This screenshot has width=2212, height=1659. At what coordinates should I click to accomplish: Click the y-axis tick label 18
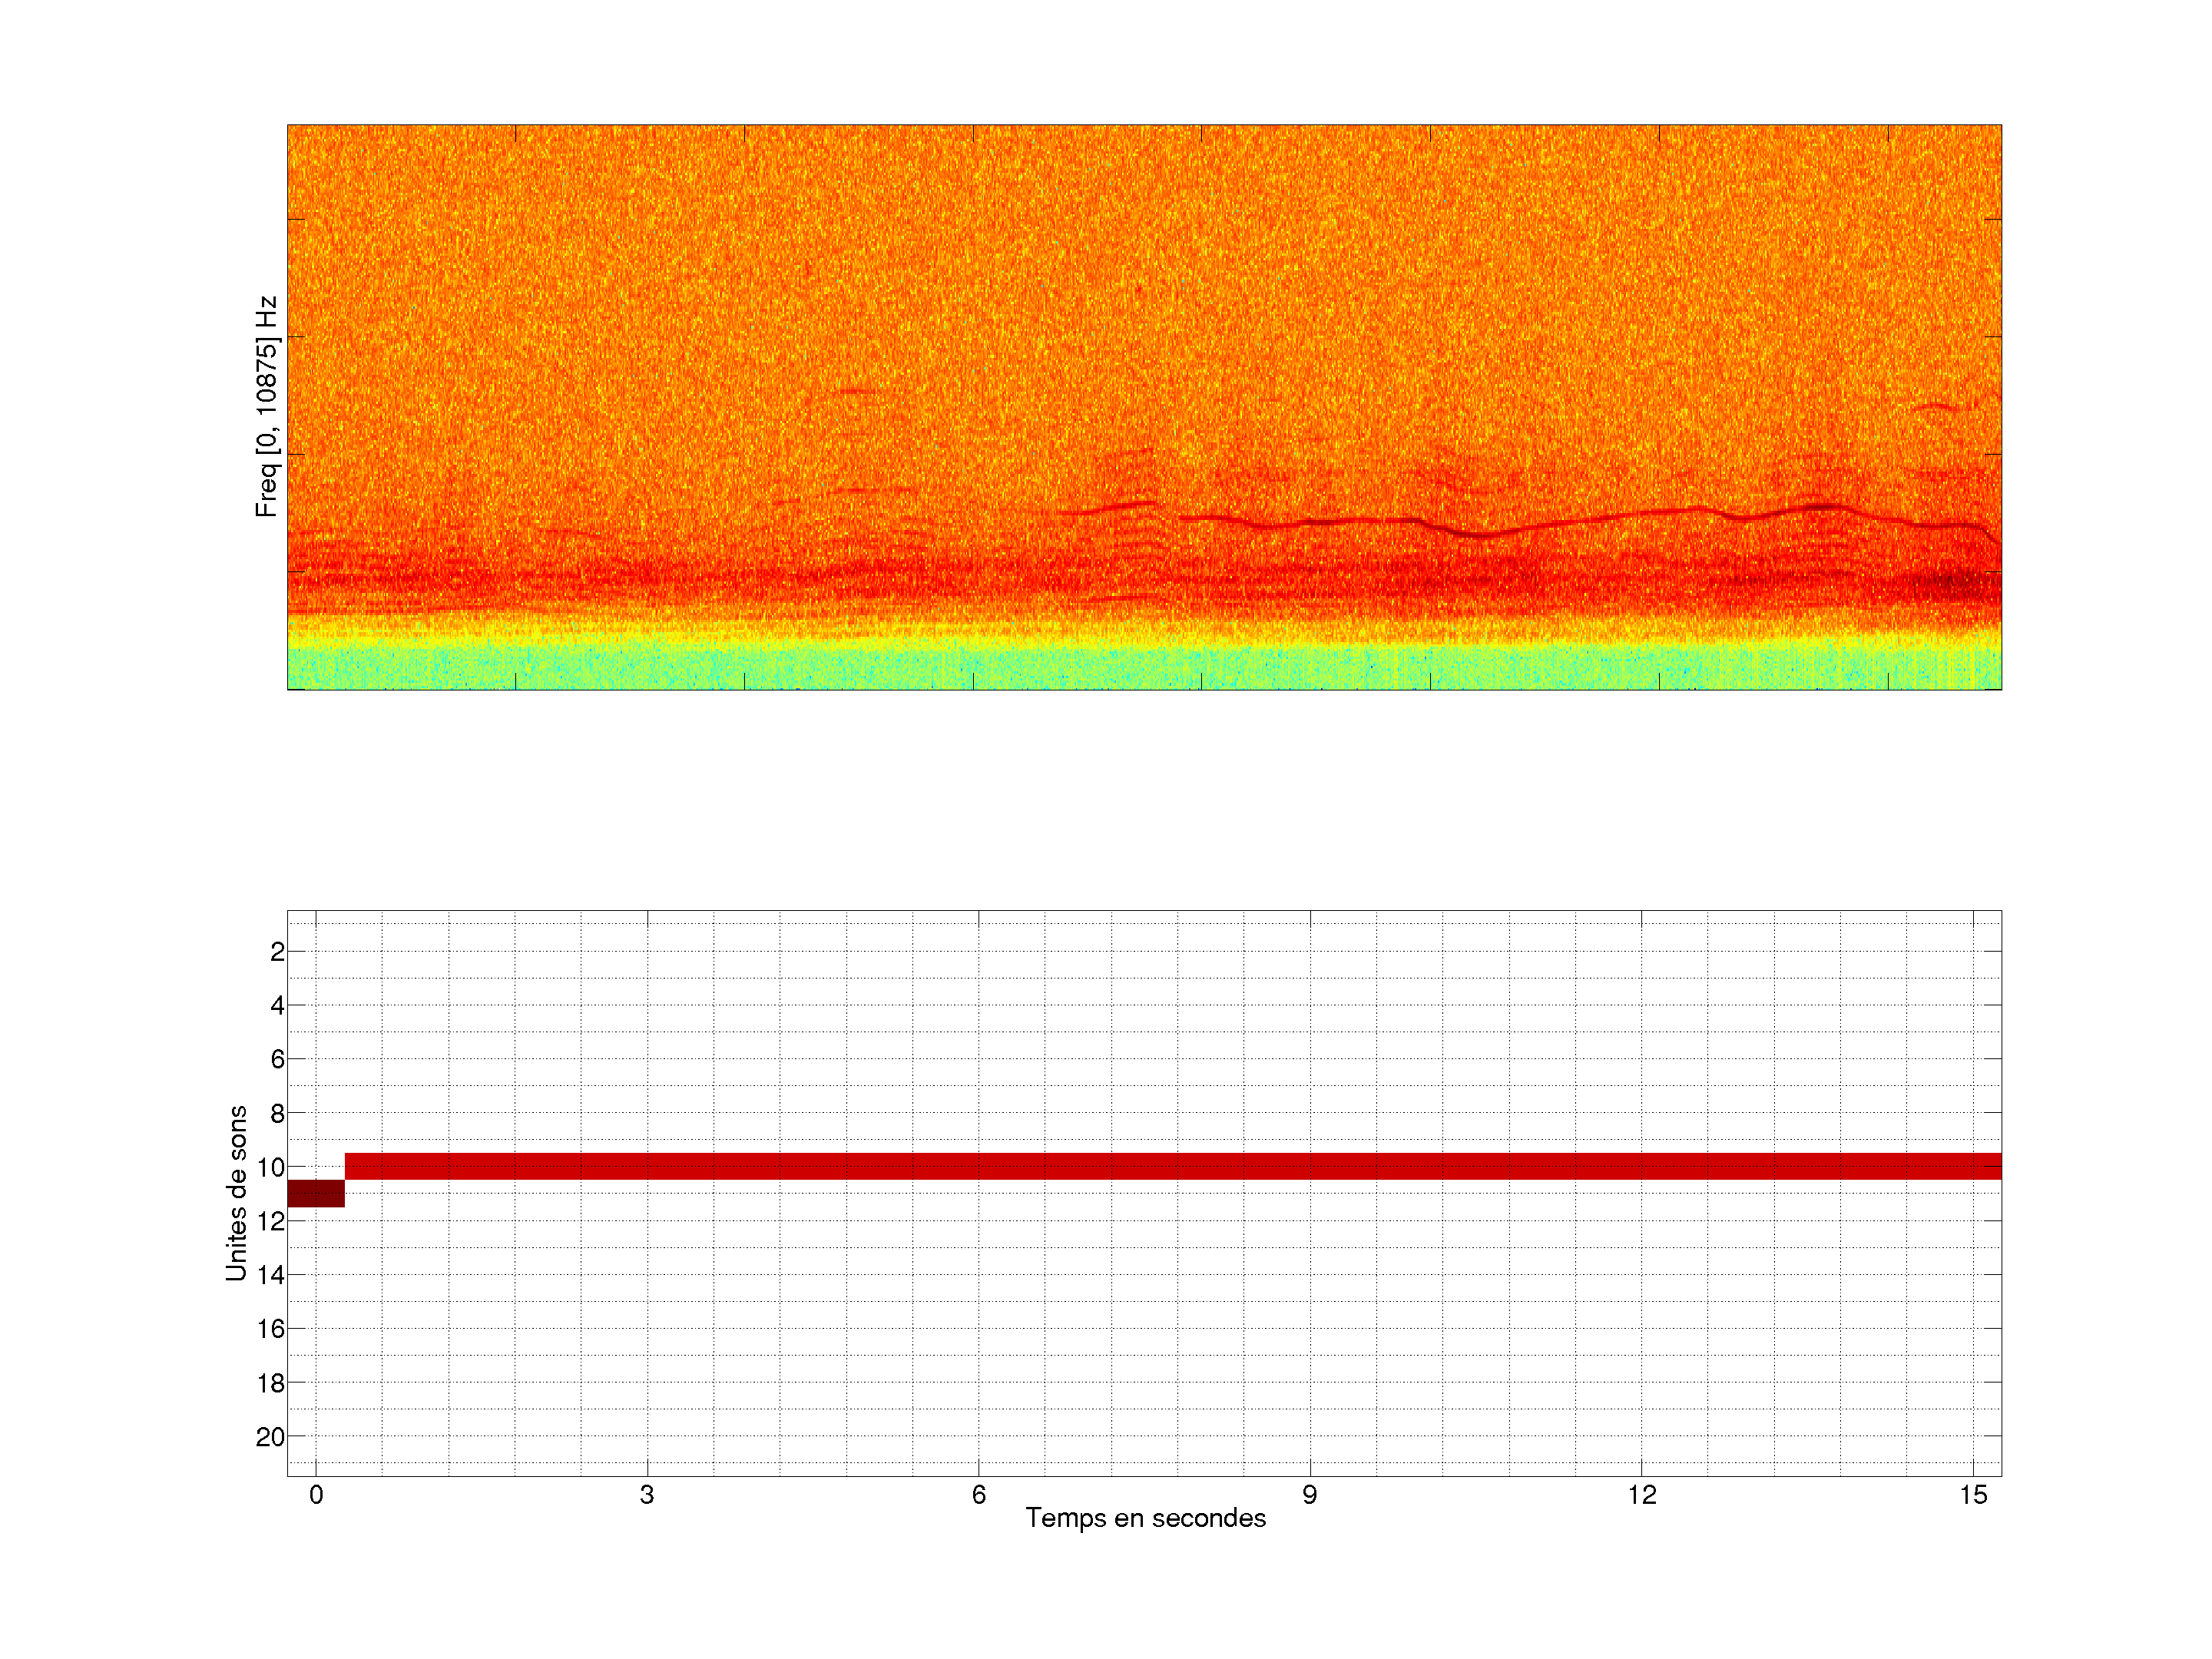[x=270, y=1383]
